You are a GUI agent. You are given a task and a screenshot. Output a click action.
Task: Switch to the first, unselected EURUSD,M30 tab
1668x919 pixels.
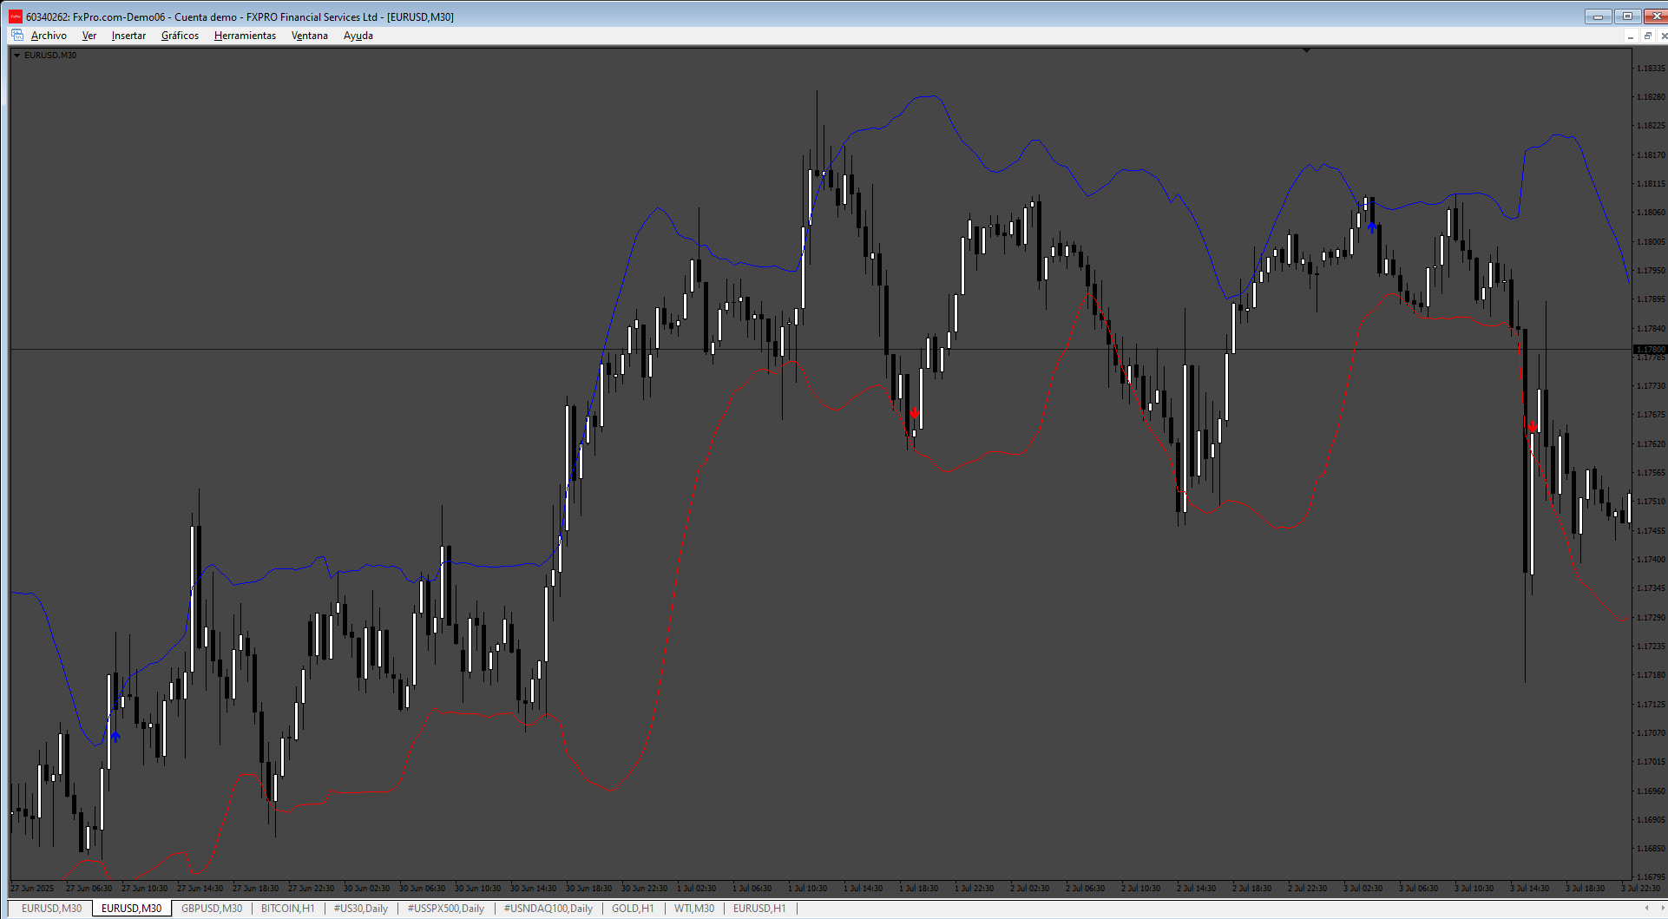[51, 909]
